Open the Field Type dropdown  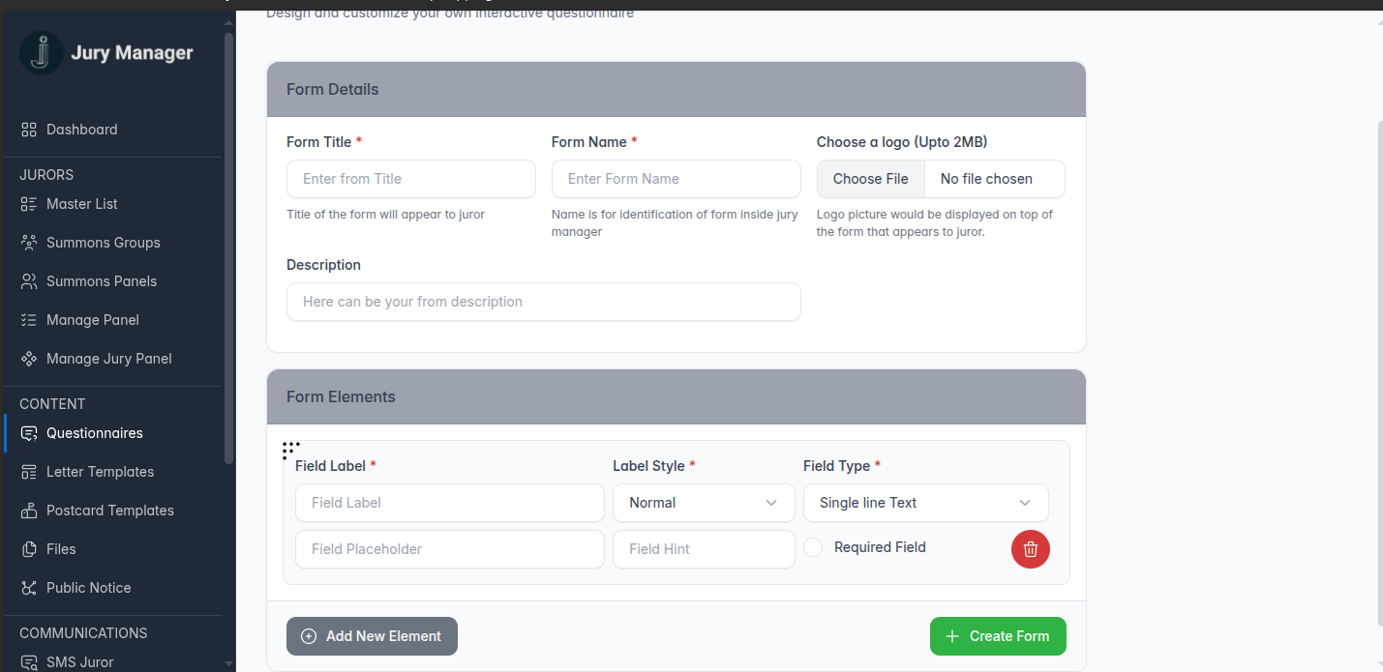[x=925, y=503]
